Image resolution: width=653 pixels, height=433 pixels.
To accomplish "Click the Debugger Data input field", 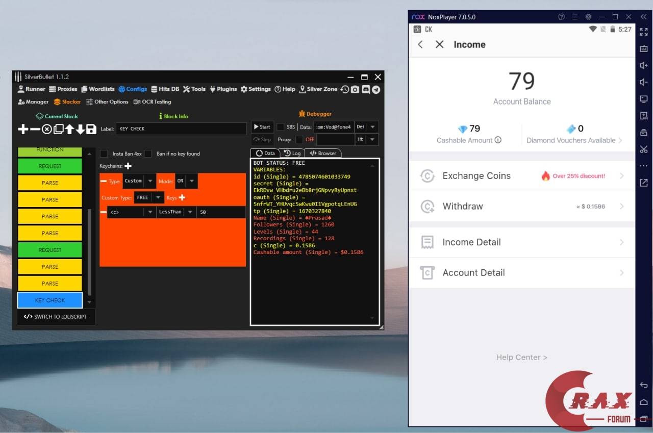I will coord(334,127).
